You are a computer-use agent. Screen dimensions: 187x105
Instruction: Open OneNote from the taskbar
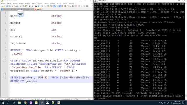click(x=31, y=103)
